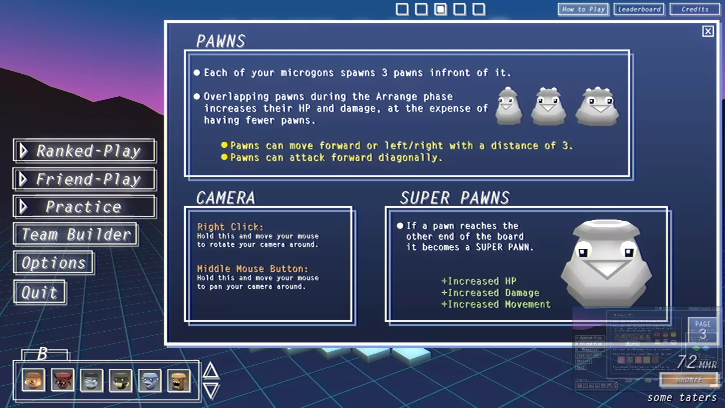Expand the Friend-Play menu arrow
Screen dimensions: 725x408
click(23, 179)
